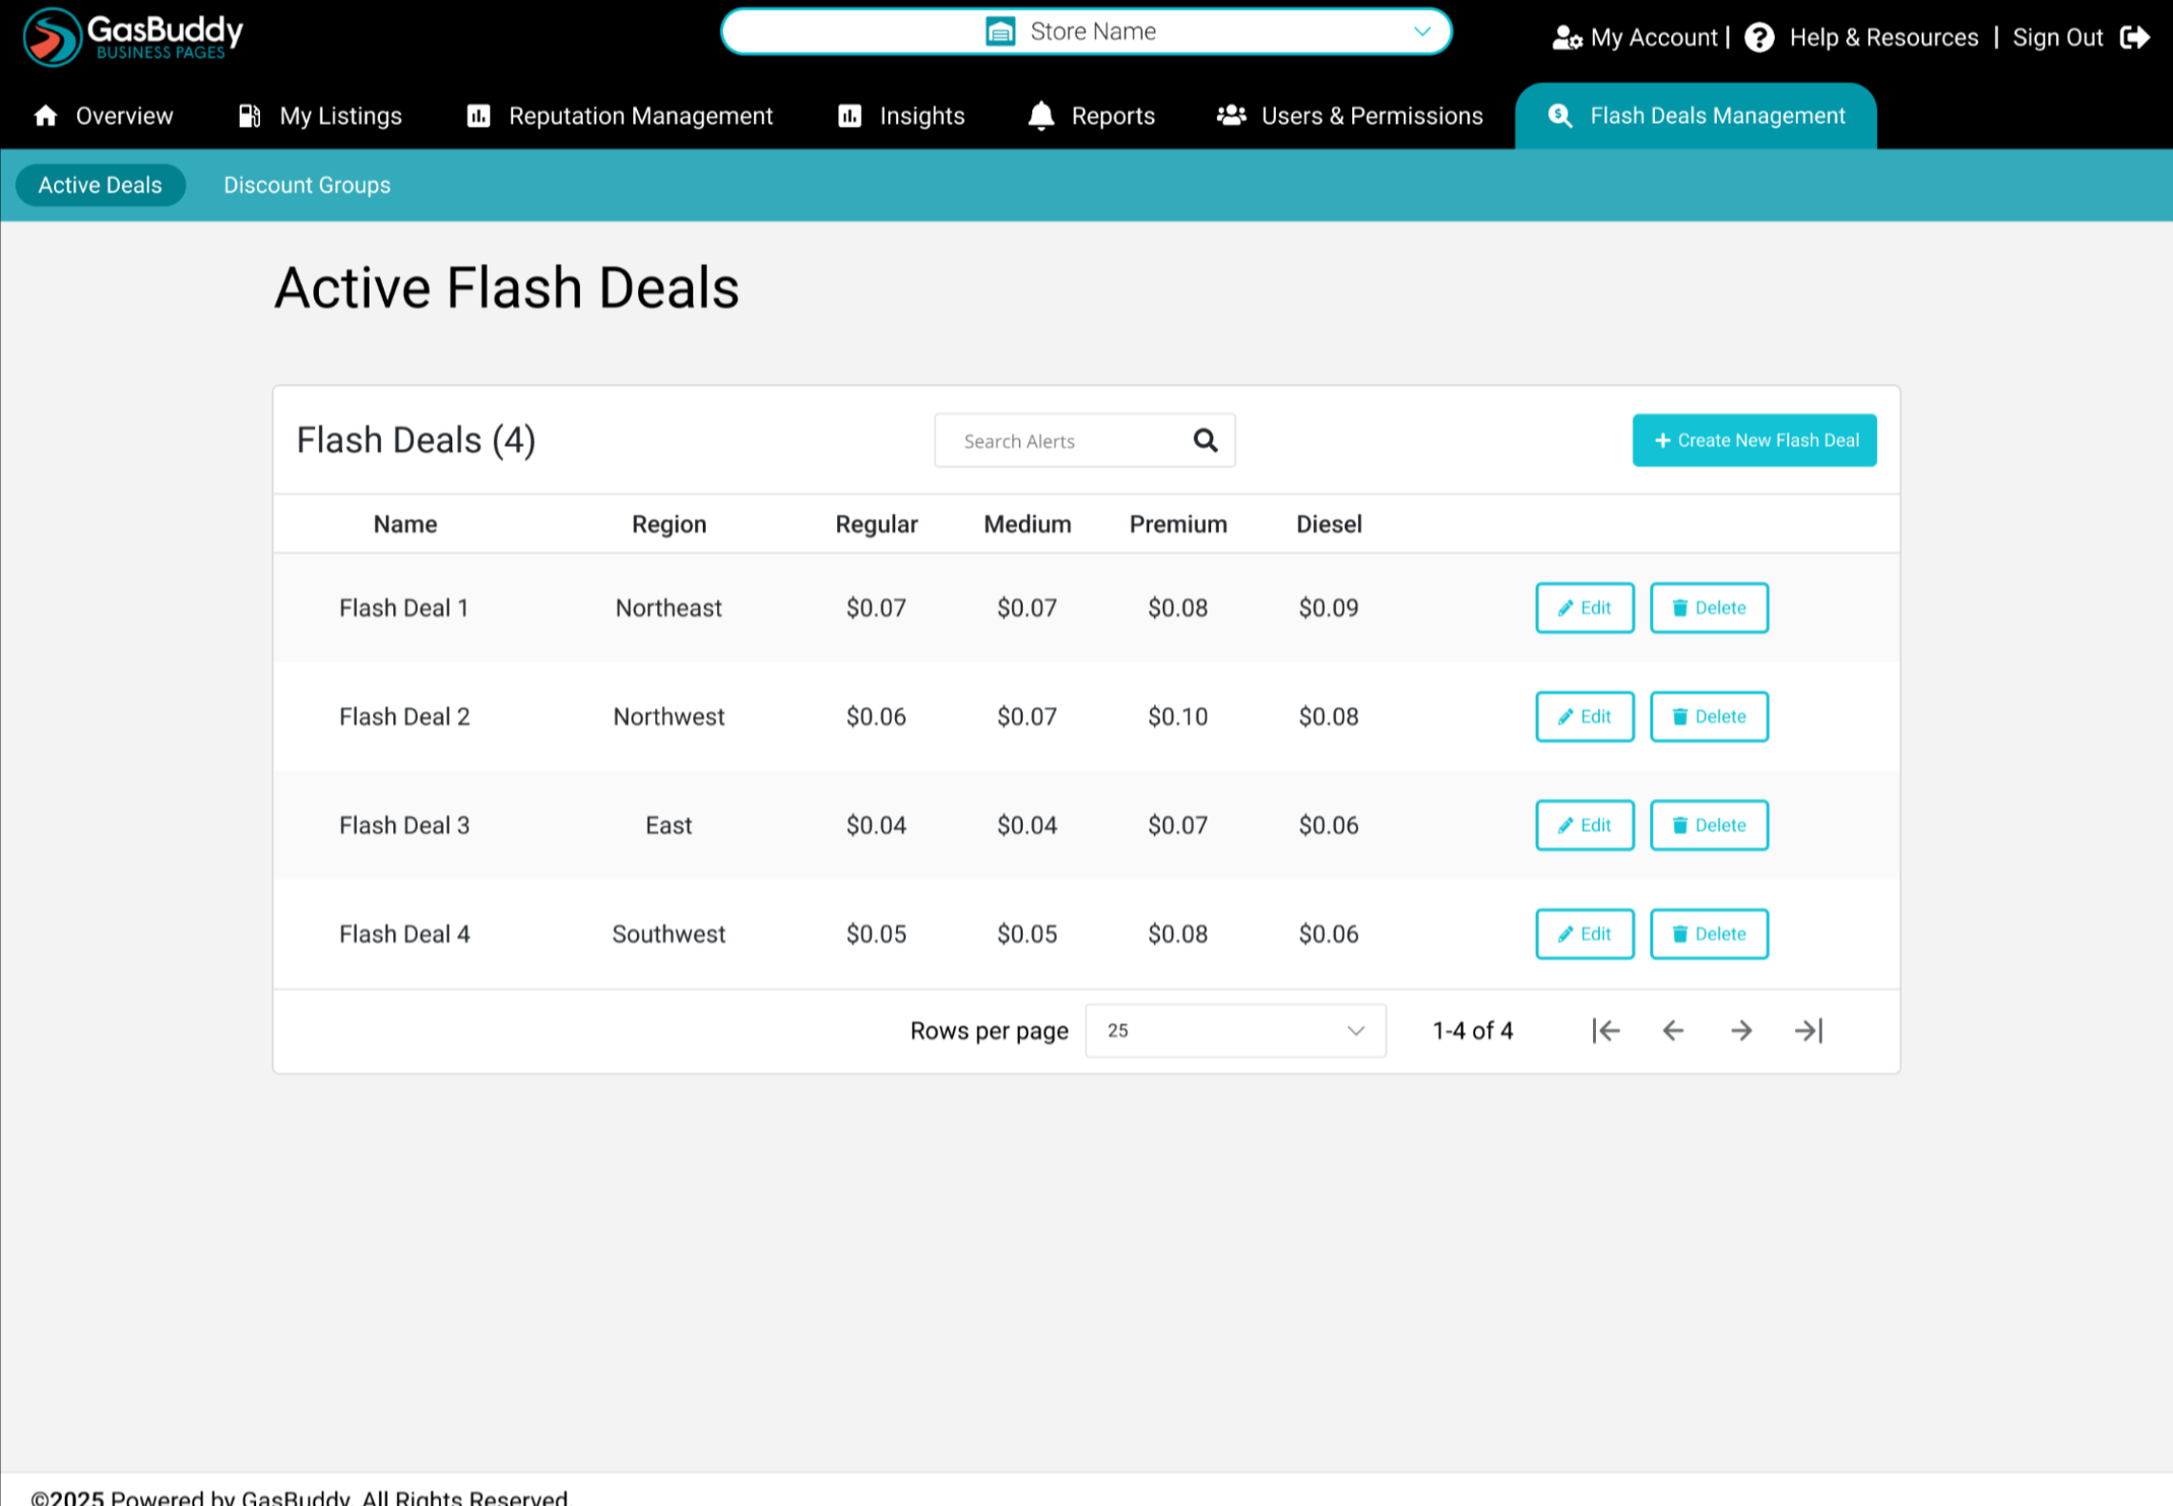Click the Reports bell icon
This screenshot has height=1506, width=2173.
click(1041, 115)
